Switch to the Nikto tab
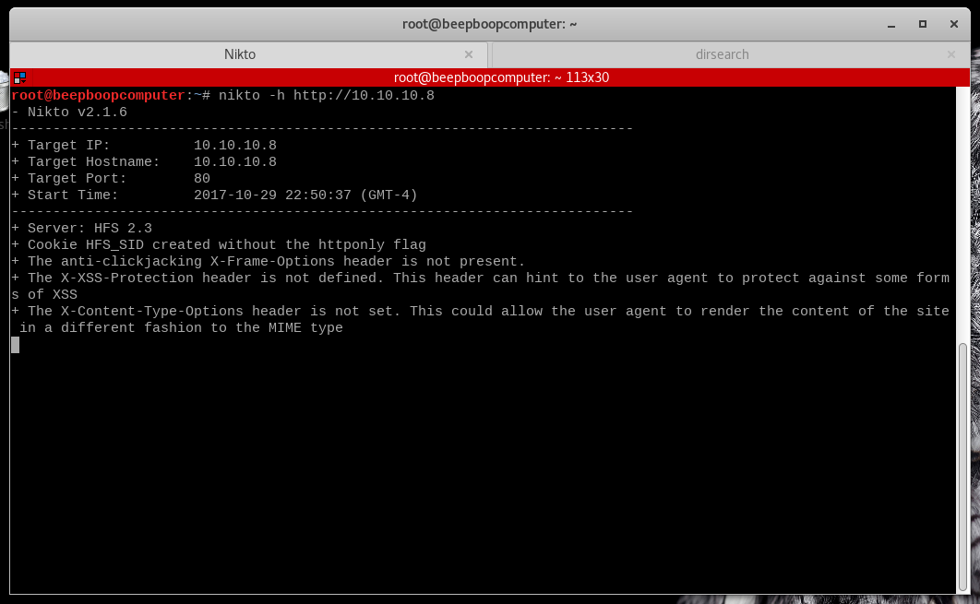The width and height of the screenshot is (980, 604). (240, 54)
